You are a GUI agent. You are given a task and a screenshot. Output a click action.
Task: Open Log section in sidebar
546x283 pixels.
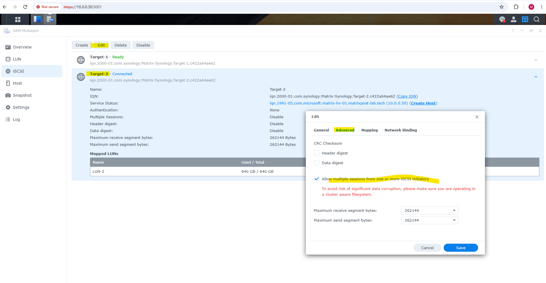[x=32, y=119]
